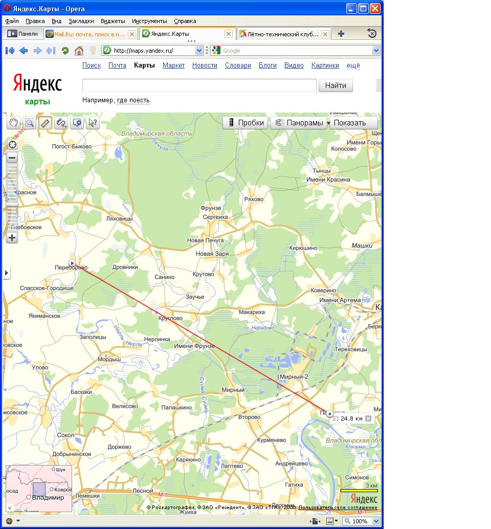This screenshot has width=491, height=529.
Task: Open the Видео service link
Action: click(294, 65)
